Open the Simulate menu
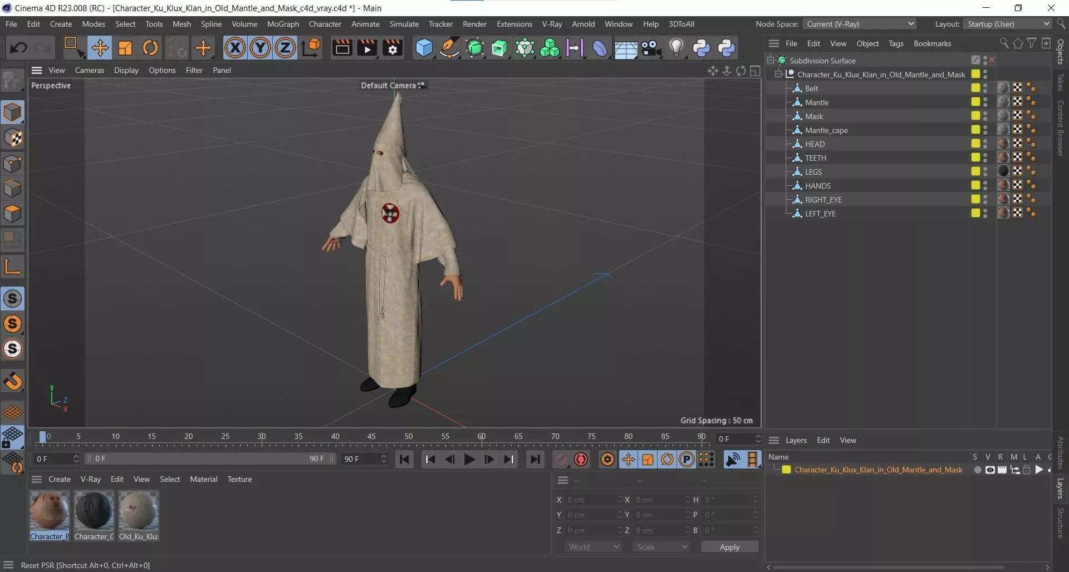The width and height of the screenshot is (1069, 572). pyautogui.click(x=404, y=24)
